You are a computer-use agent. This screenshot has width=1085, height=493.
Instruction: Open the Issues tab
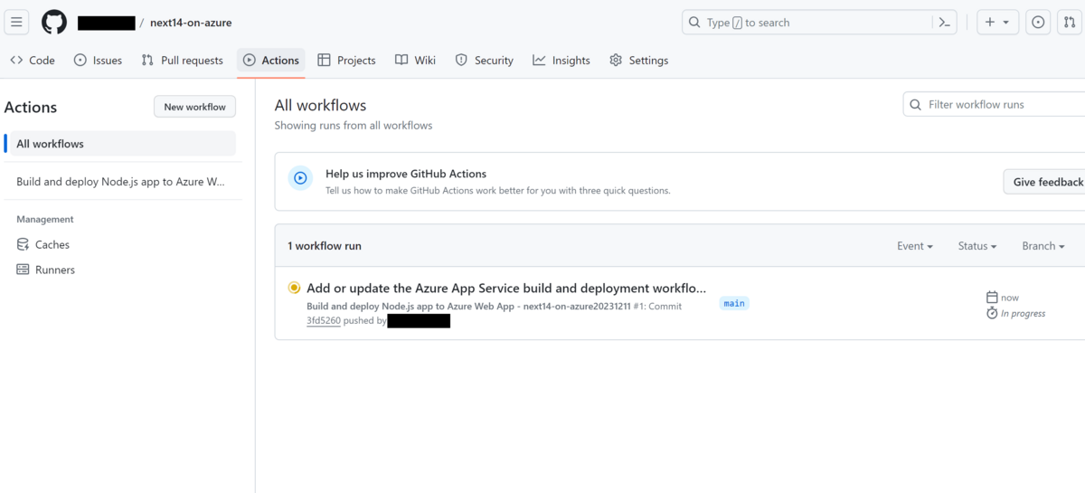tap(98, 61)
